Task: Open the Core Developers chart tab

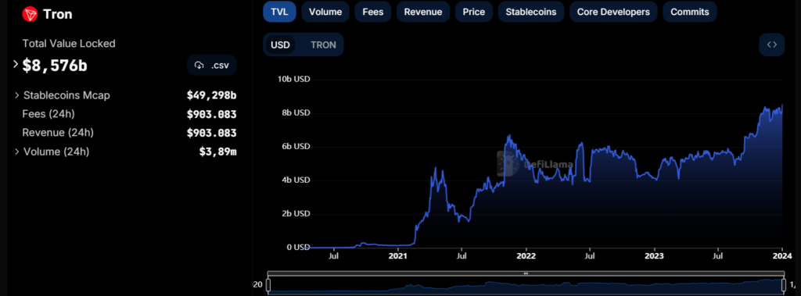Action: tap(613, 12)
